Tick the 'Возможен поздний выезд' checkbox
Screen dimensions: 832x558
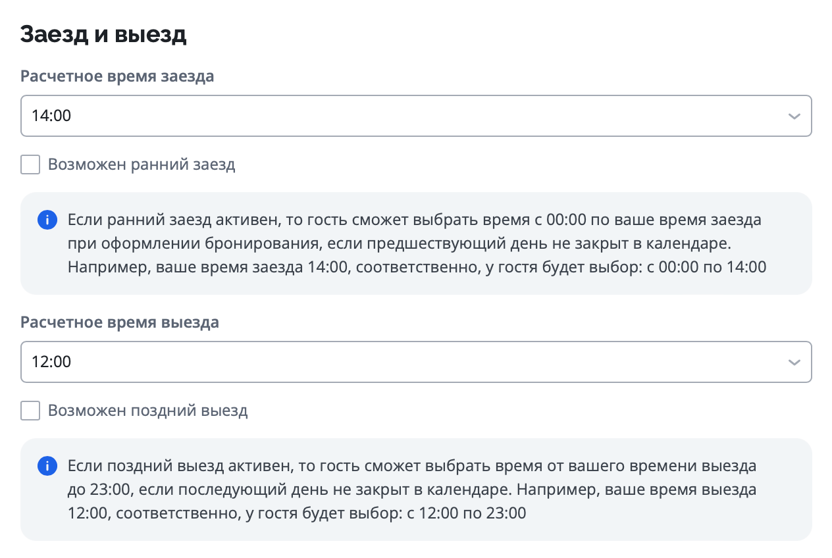point(30,411)
